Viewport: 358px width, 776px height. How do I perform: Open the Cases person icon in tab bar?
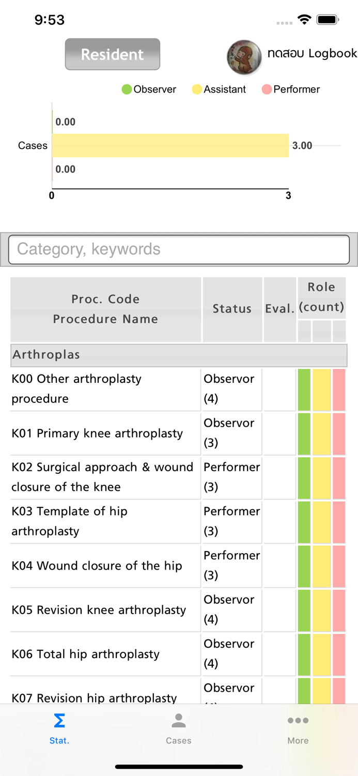pyautogui.click(x=178, y=719)
